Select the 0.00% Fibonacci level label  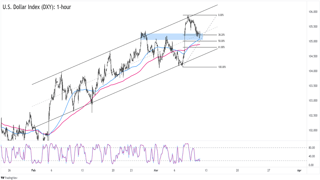point(221,15)
